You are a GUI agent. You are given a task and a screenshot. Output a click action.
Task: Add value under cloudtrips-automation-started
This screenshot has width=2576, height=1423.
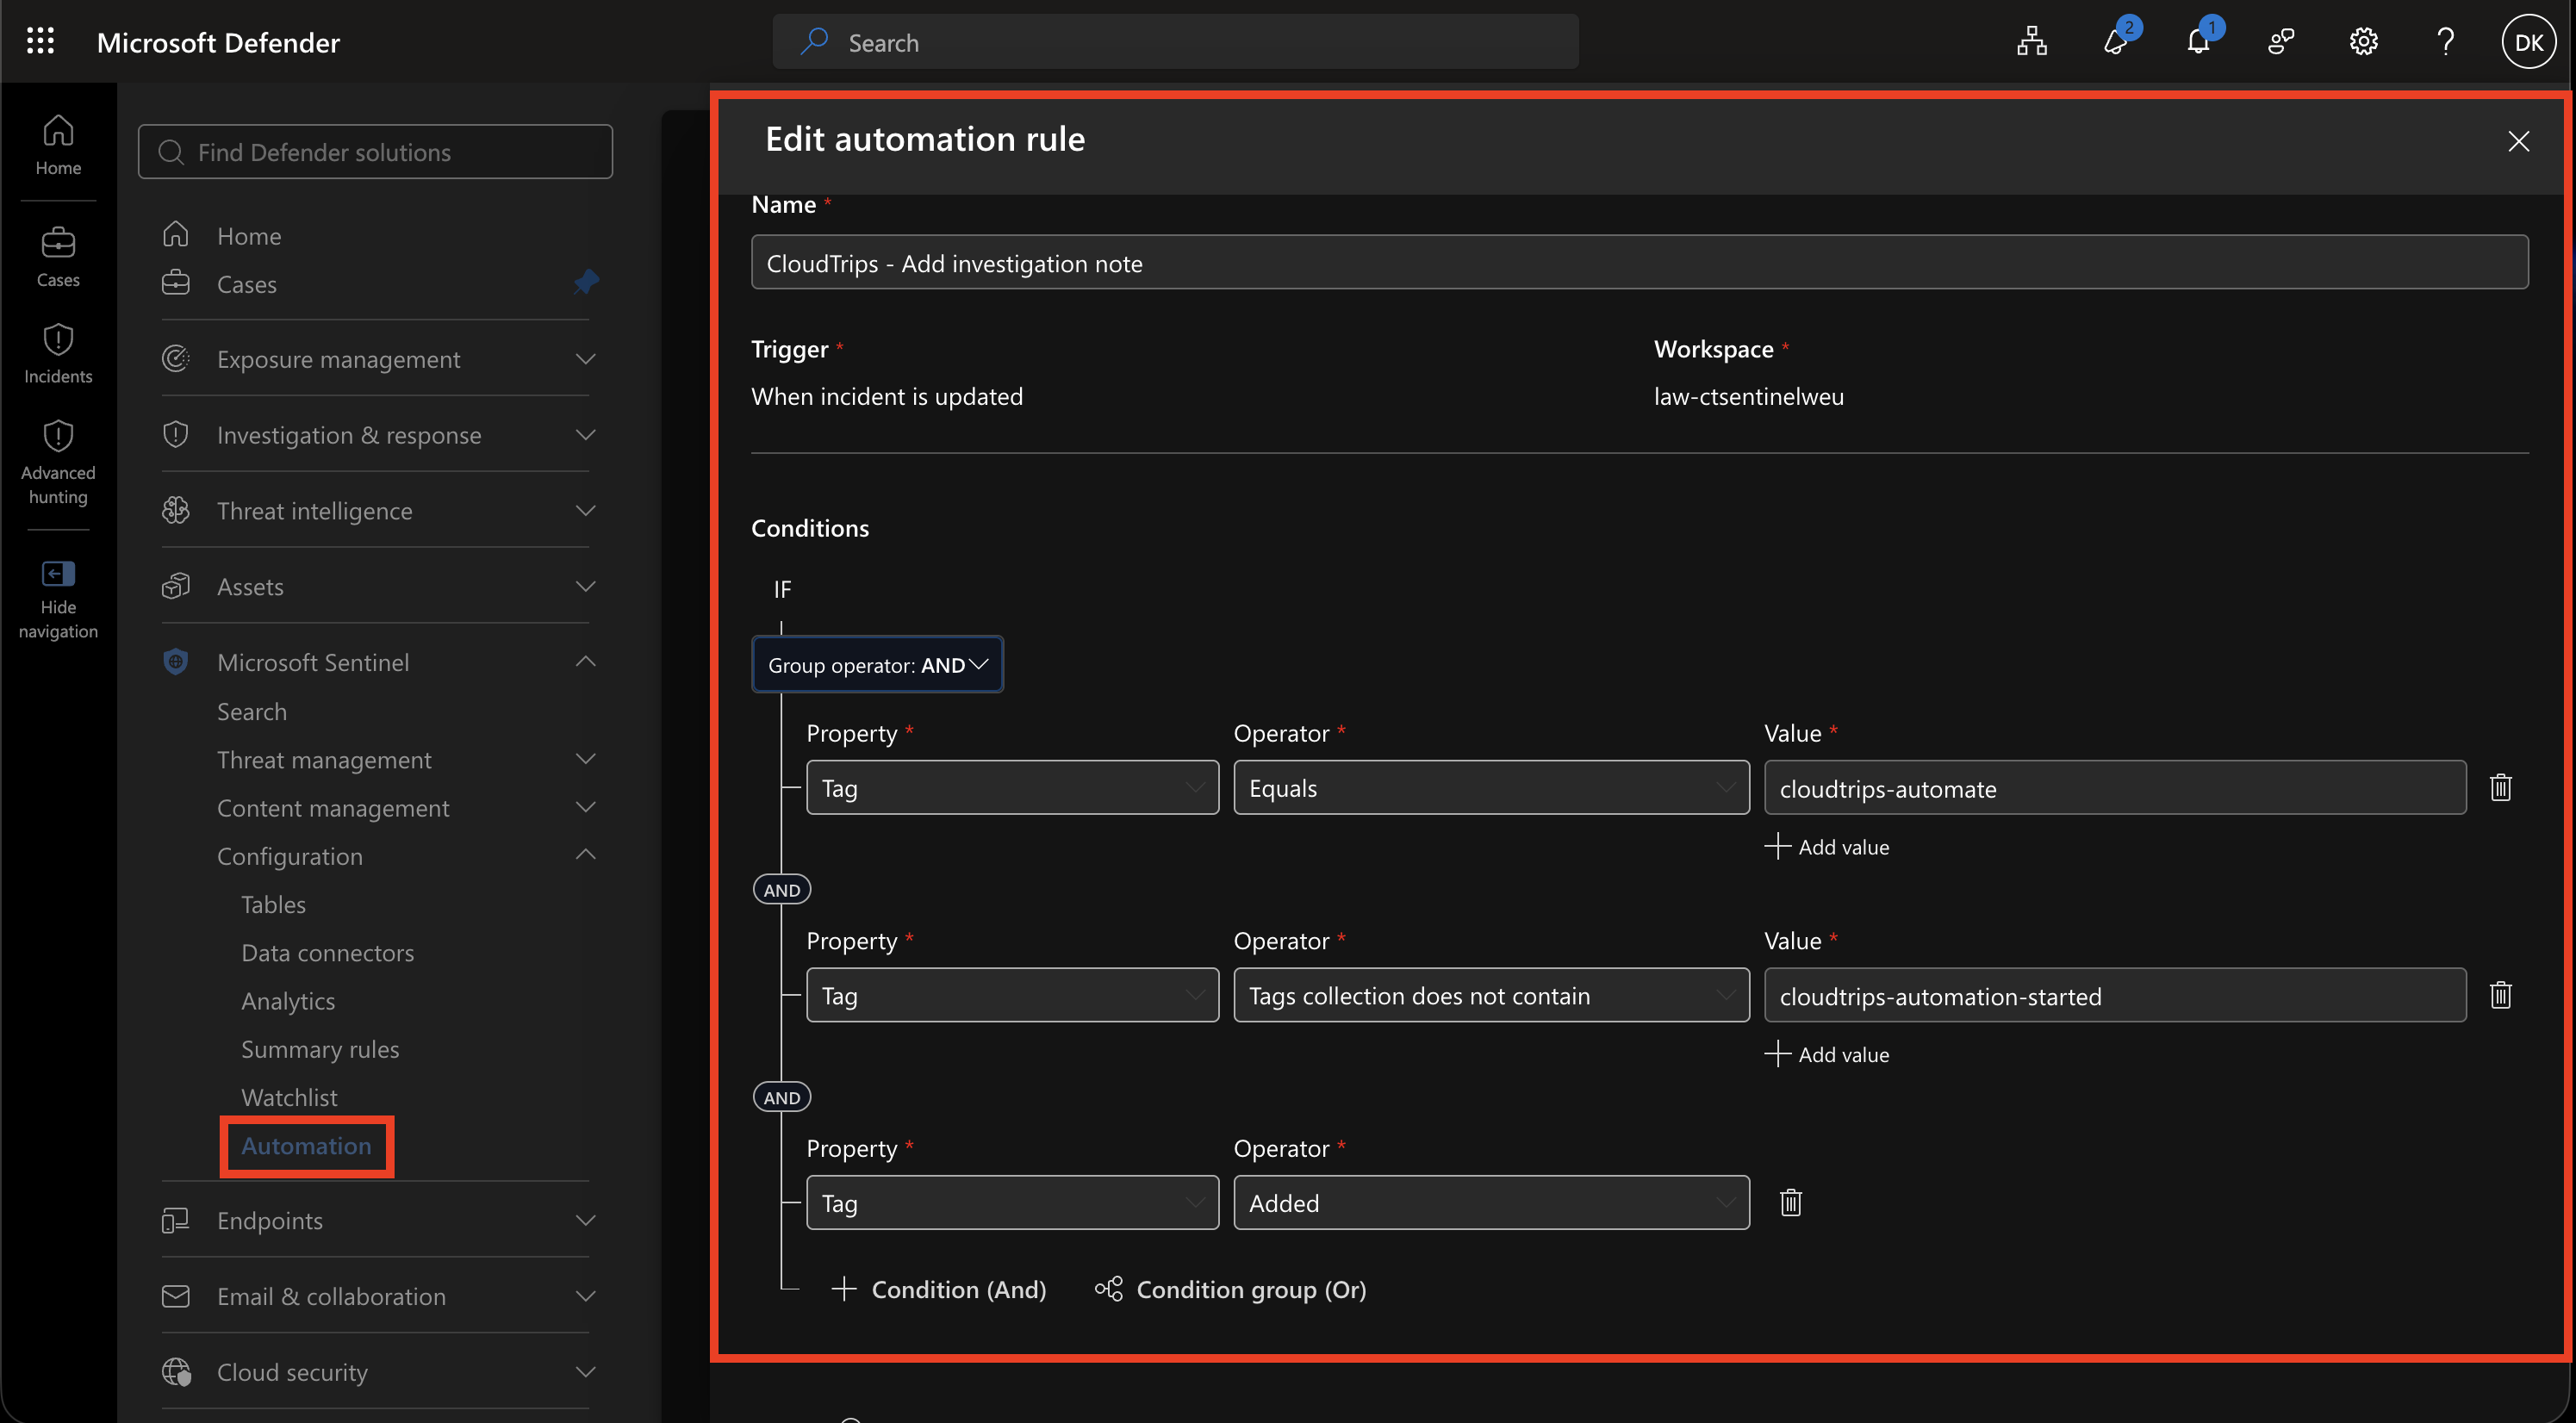coord(1827,1054)
